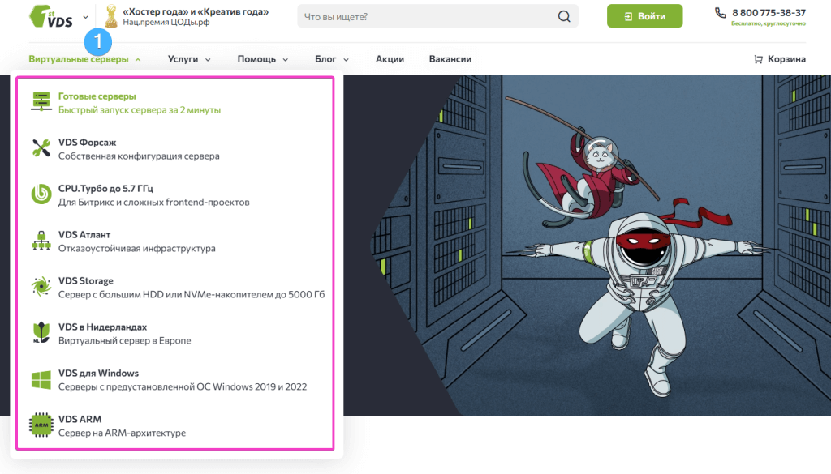Expand the Услуги menu
This screenshot has height=474, width=831.
tap(188, 59)
